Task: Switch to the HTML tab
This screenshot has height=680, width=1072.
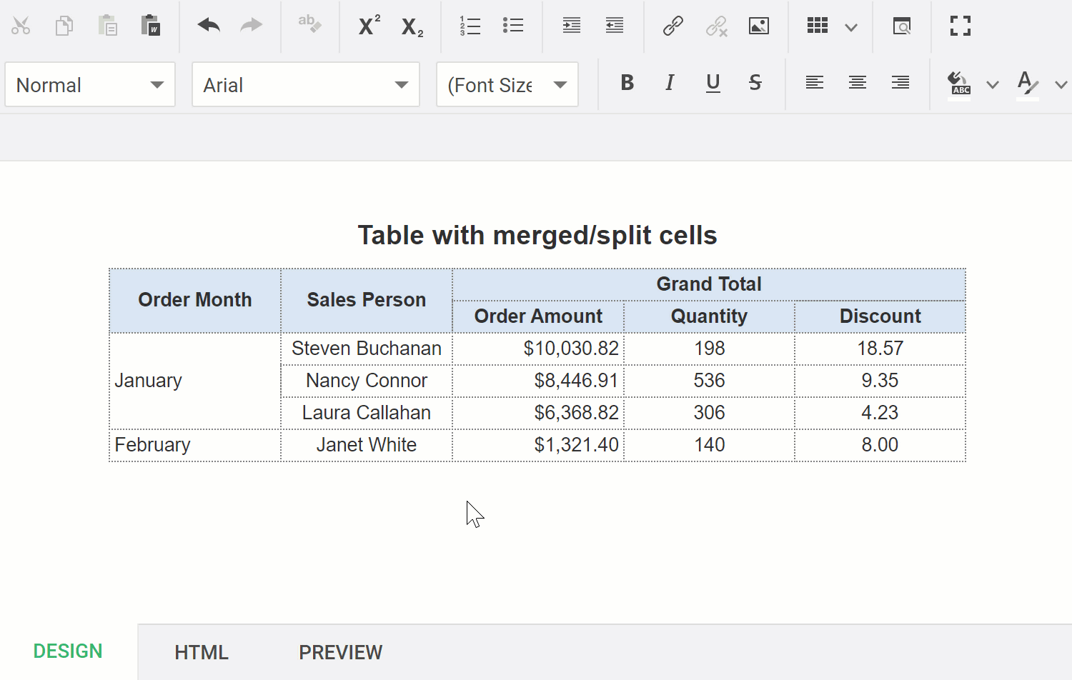Action: [202, 652]
